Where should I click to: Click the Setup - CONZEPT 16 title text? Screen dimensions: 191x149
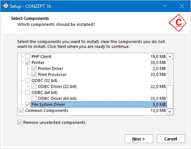[x=30, y=6]
